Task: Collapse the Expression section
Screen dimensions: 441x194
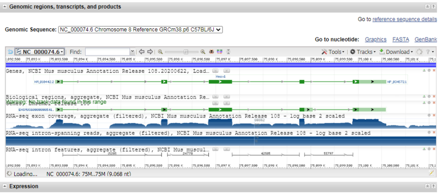Action: pos(5,186)
